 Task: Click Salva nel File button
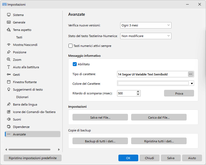coord(100,117)
